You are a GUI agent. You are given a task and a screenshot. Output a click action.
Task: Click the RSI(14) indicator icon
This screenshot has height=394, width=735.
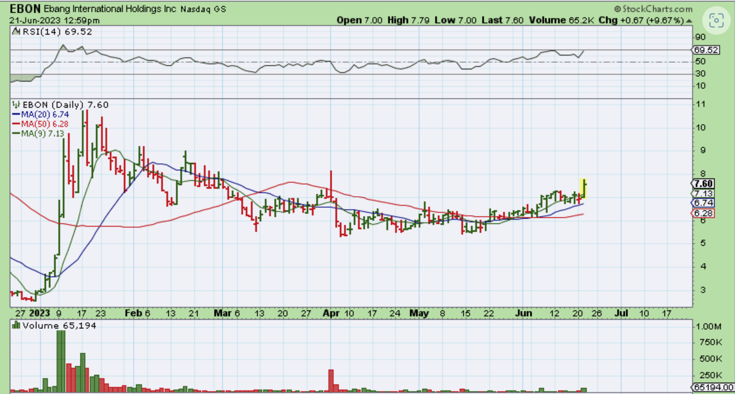pyautogui.click(x=16, y=32)
